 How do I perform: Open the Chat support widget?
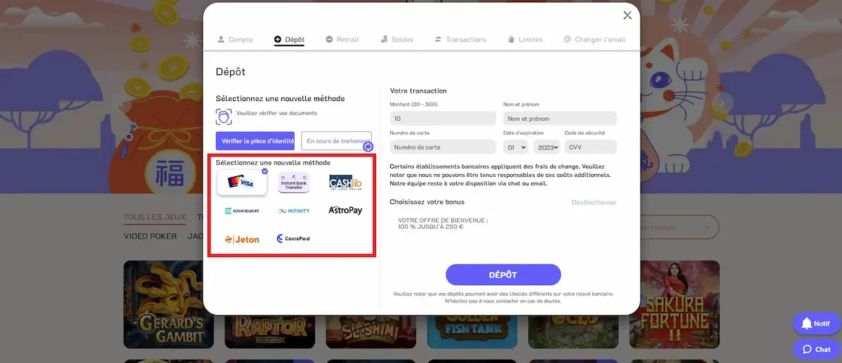click(817, 349)
